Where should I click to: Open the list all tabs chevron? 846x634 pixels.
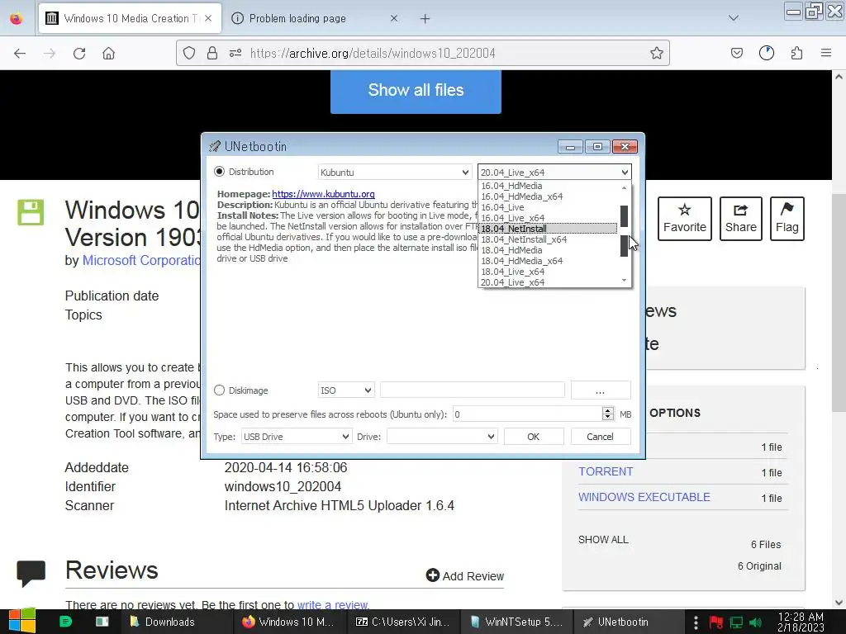734,18
